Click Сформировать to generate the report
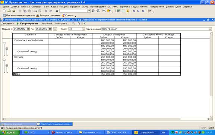This screenshot has height=135, width=215. (28, 23)
